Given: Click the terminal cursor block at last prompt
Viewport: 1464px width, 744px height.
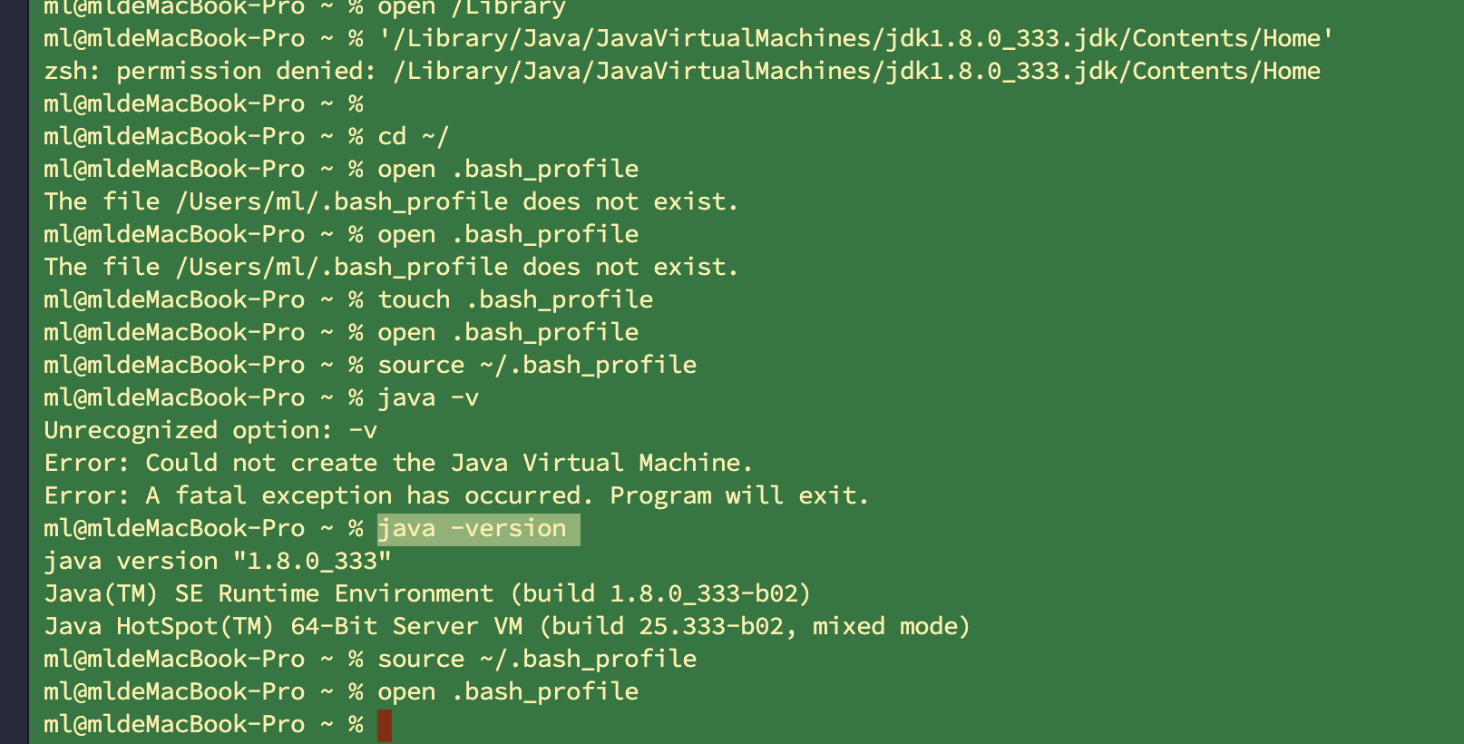Looking at the screenshot, I should pyautogui.click(x=385, y=725).
